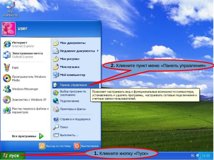Click the Моя музыка folder icon
214x160 pixels.
(x=56, y=67)
